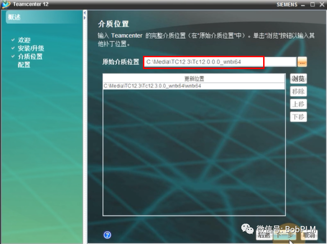
Task: Select the 欢迎 step in sidebar
Action: pos(24,40)
